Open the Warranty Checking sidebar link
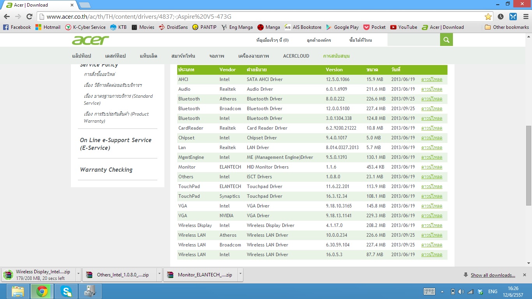Screen dimensions: 532x299 [106, 170]
